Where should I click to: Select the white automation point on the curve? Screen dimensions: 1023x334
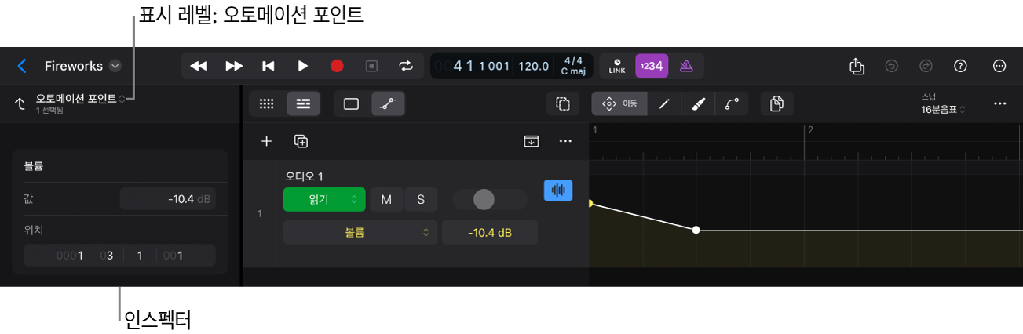[x=696, y=230]
